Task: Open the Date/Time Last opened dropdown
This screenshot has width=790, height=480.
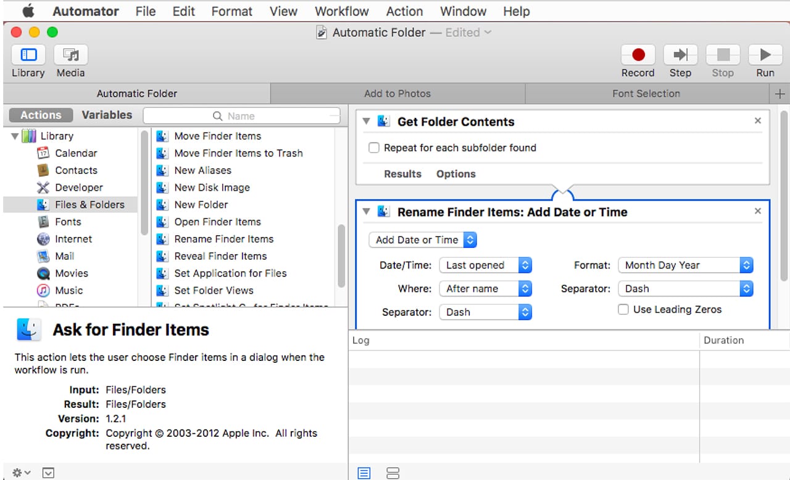Action: [x=485, y=265]
